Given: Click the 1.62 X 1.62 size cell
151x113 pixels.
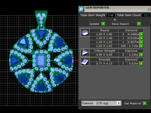Looking at the screenshot, I should 104,46.
